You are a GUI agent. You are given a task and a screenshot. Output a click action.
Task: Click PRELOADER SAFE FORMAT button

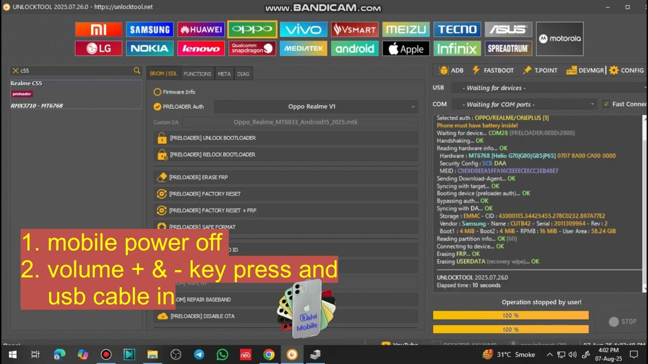(x=286, y=226)
